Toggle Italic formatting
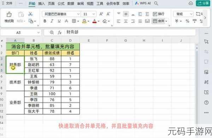The width and height of the screenshot is (212, 138). click(x=52, y=21)
